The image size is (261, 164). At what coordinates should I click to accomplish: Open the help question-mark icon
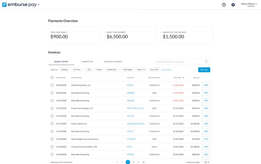pyautogui.click(x=224, y=5)
